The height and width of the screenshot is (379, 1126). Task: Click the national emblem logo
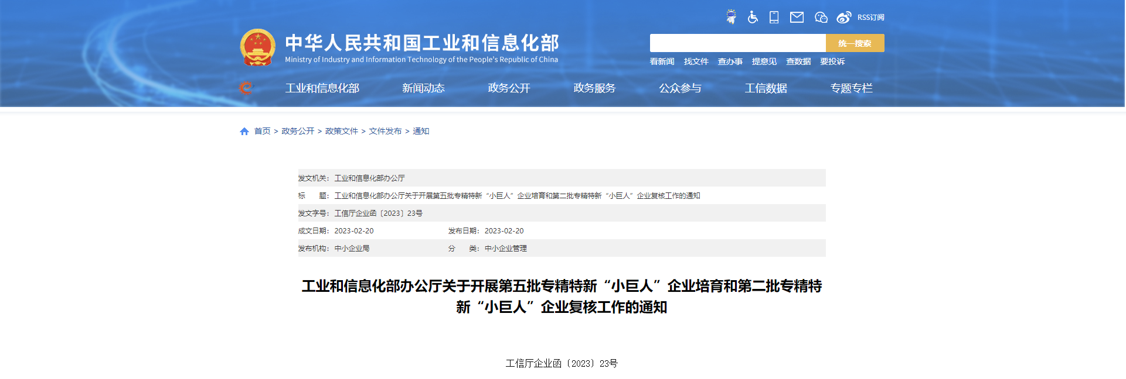click(x=257, y=47)
